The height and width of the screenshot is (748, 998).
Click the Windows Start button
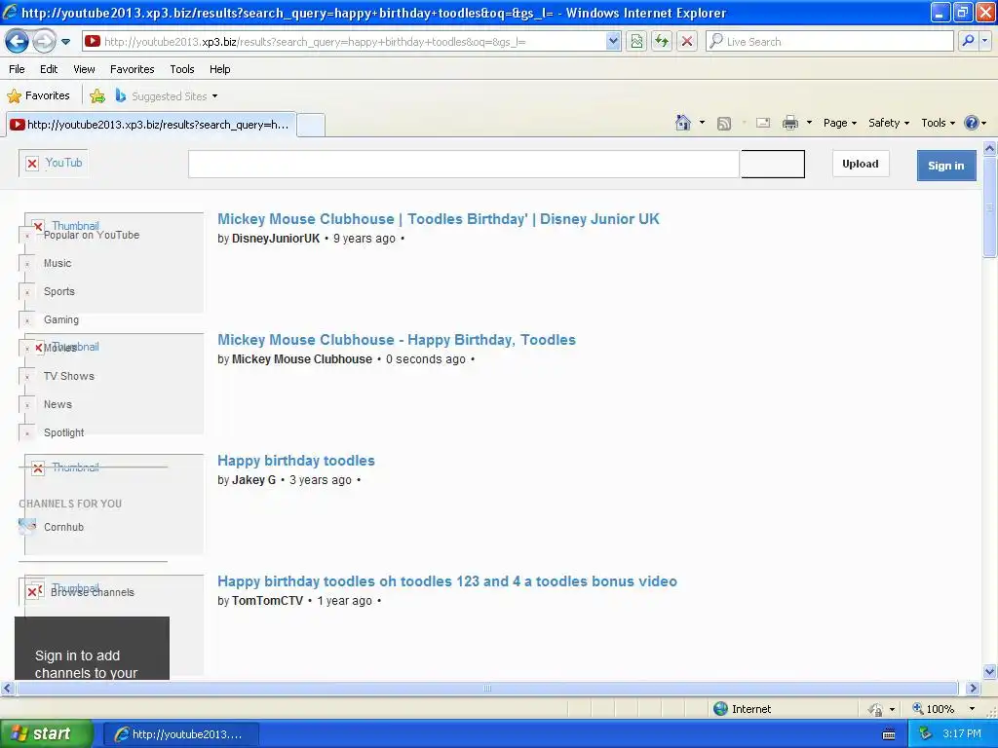click(x=45, y=734)
